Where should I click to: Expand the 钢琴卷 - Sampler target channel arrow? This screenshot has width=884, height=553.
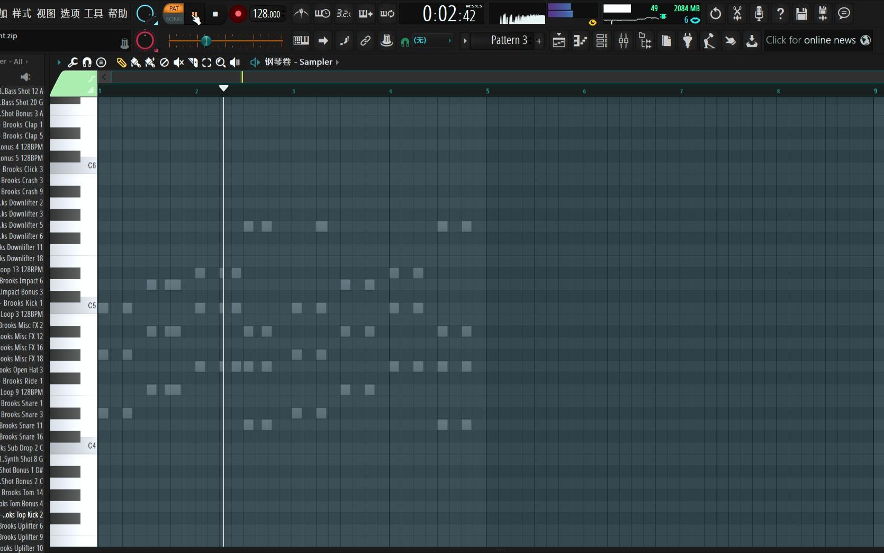pos(337,63)
